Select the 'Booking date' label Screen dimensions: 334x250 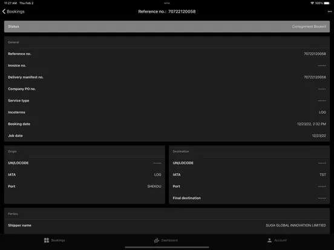pos(19,124)
